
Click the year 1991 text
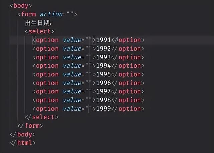(103, 40)
